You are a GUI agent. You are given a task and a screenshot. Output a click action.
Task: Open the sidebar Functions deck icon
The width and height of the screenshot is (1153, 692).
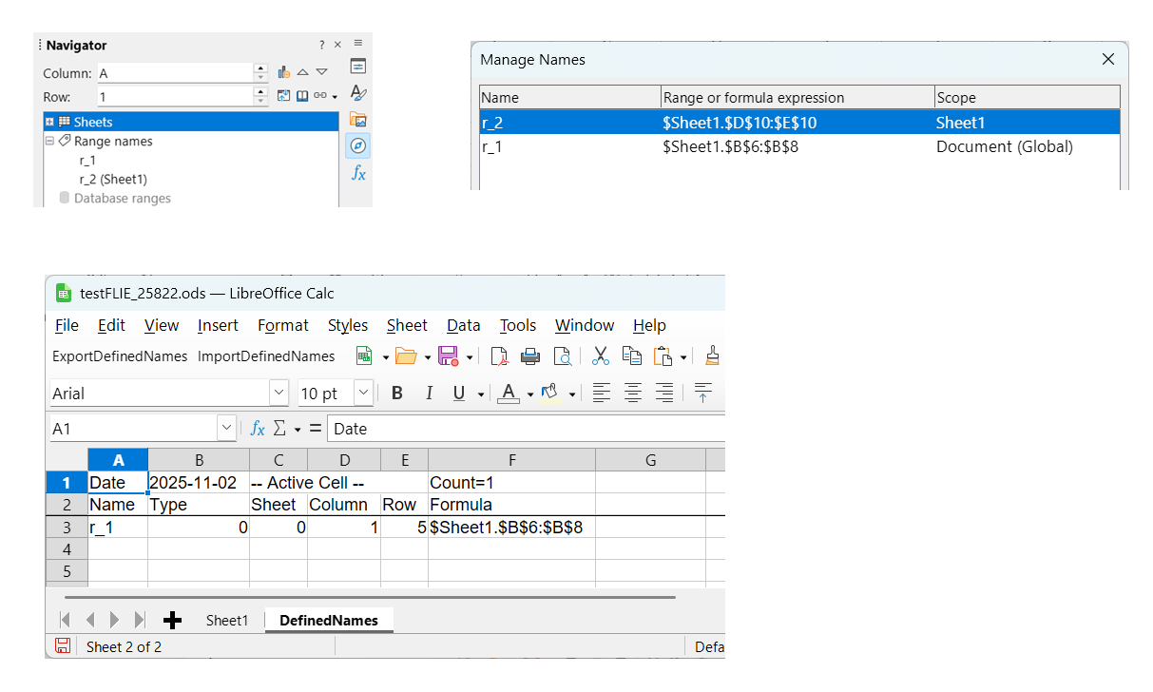click(358, 173)
